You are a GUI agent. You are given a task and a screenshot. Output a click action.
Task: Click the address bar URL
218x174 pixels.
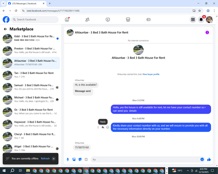53,11
